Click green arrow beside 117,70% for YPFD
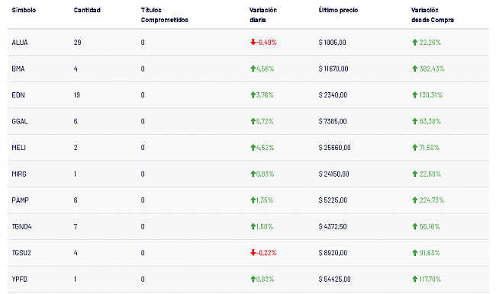Viewport: 496px width, 294px height. tap(414, 280)
